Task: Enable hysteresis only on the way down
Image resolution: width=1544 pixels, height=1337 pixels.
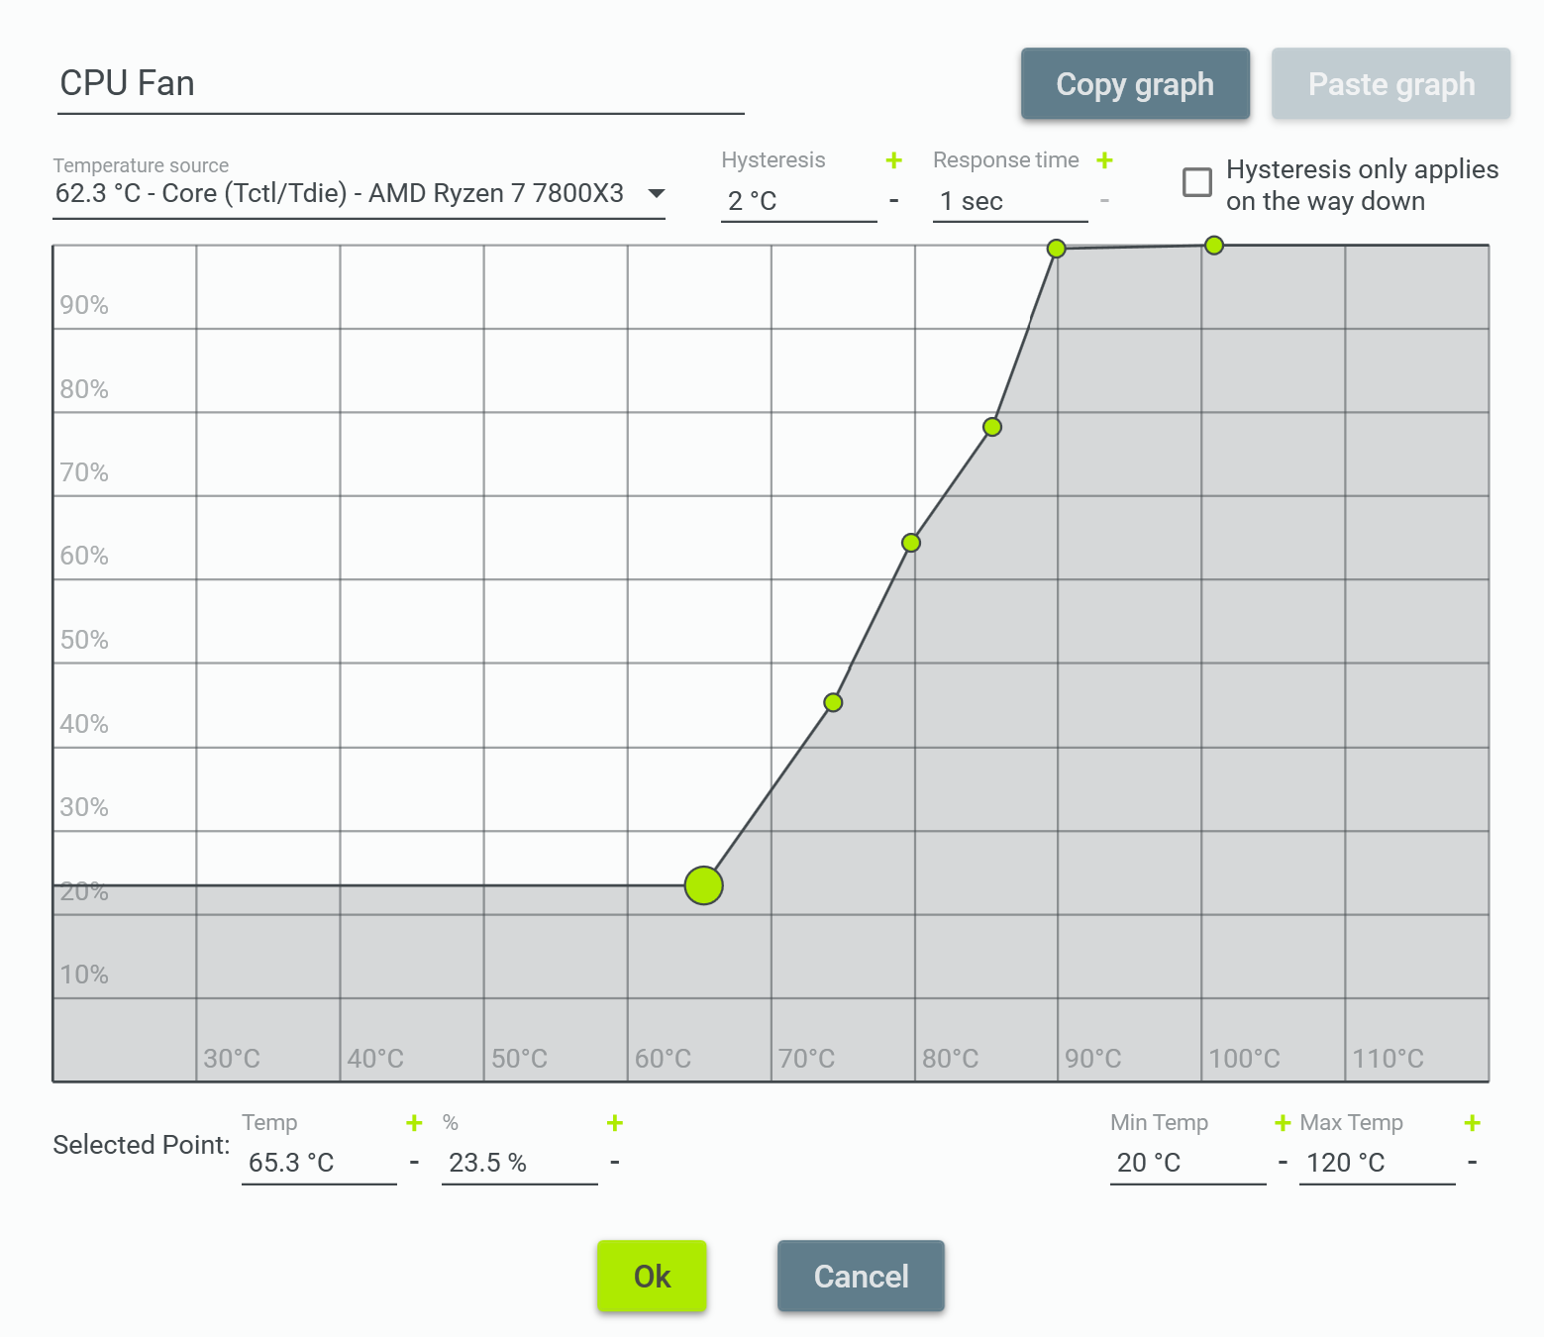Action: pos(1197,182)
